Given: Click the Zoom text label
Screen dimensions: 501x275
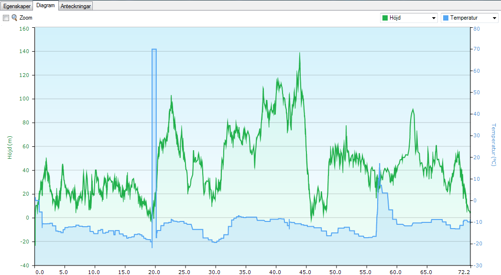Looking at the screenshot, I should (x=26, y=18).
